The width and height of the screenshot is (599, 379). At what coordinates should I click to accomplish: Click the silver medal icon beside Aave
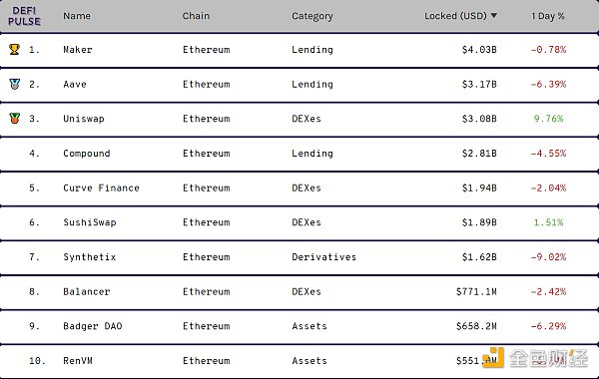(15, 84)
